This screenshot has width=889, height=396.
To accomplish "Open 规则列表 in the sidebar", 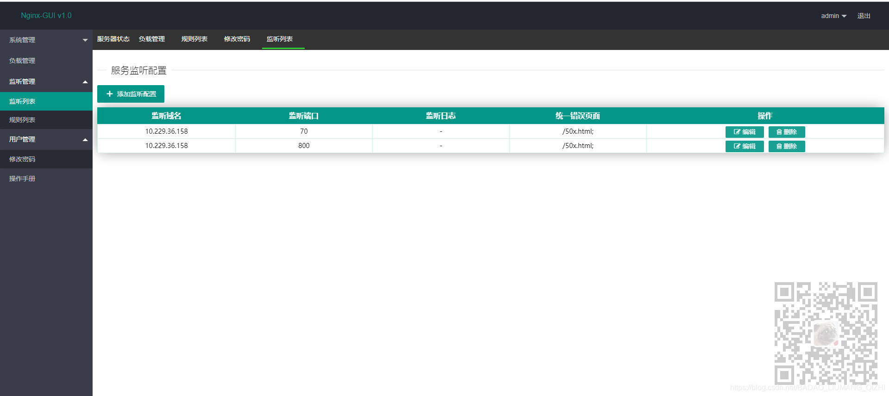I will click(46, 120).
